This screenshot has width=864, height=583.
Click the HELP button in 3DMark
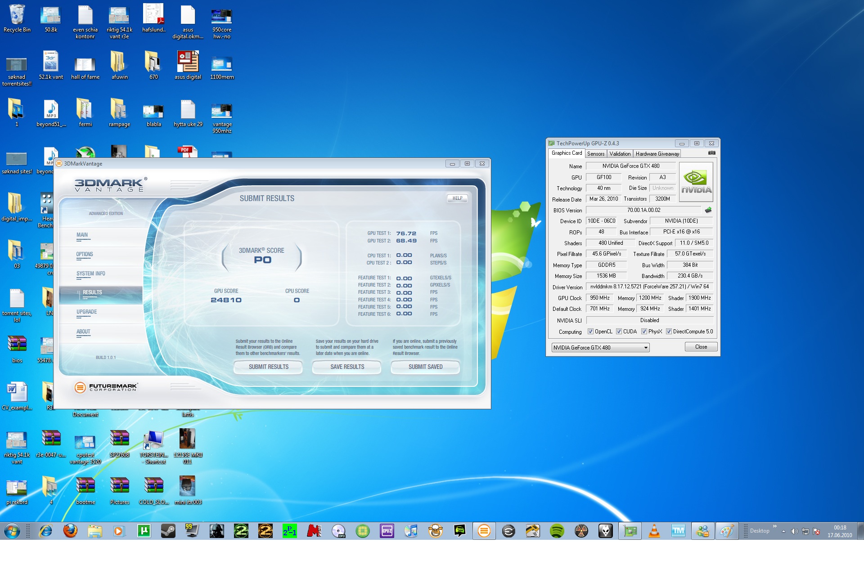click(457, 198)
